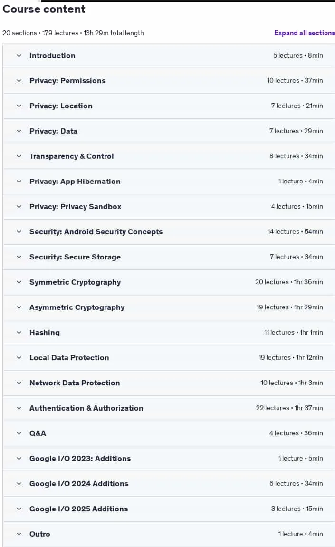Image resolution: width=335 pixels, height=547 pixels.
Task: Select the Local Data Protection section
Action: (169, 358)
